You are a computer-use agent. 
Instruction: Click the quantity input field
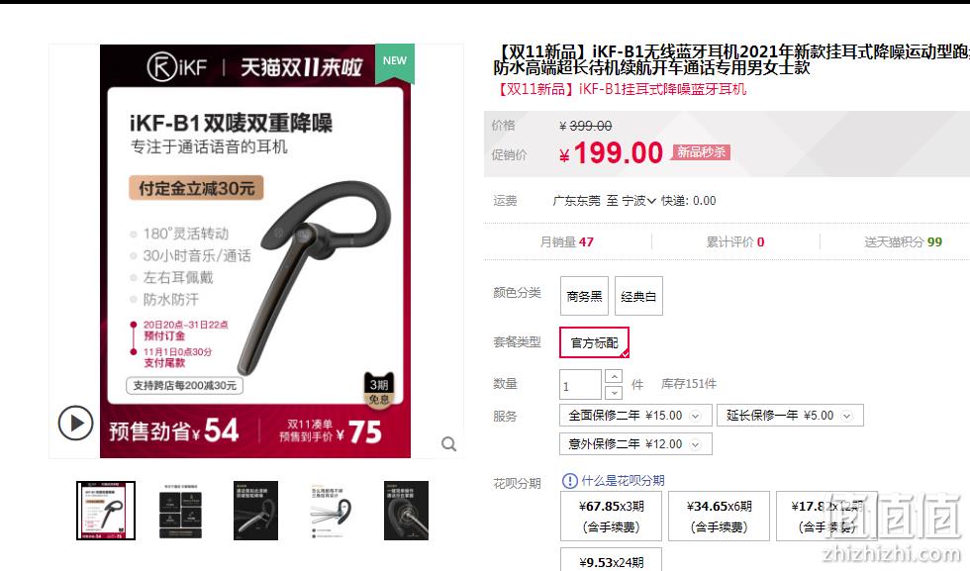pyautogui.click(x=580, y=385)
